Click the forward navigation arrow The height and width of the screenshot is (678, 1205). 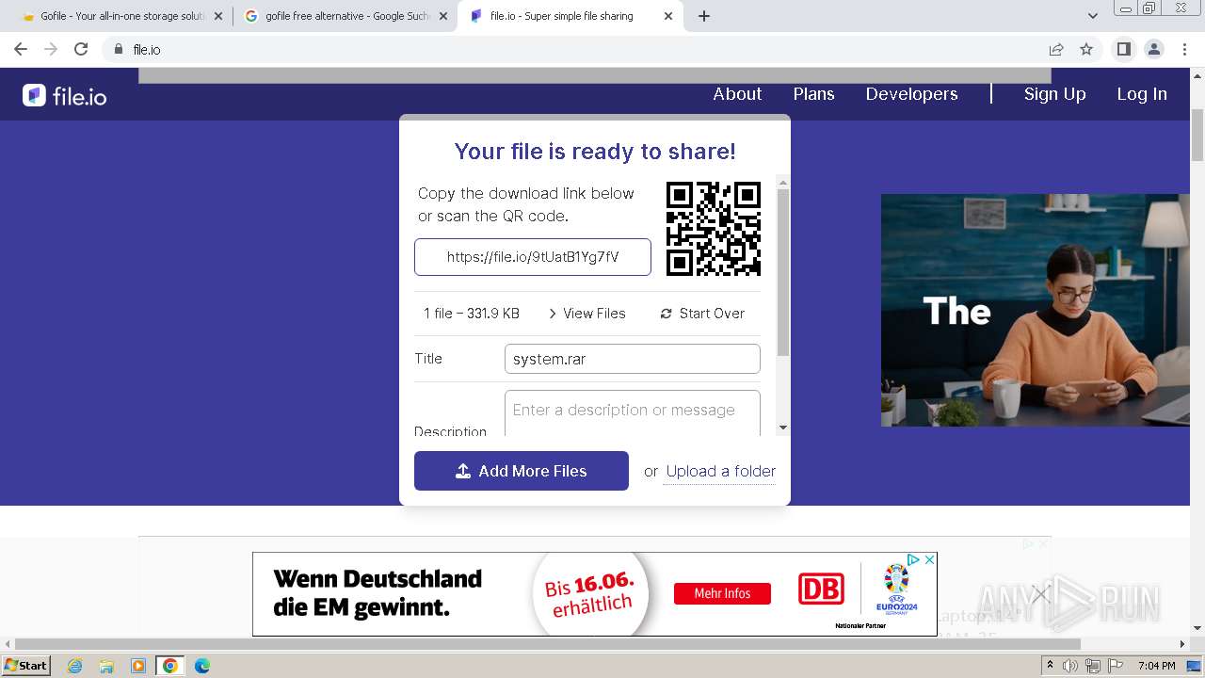pos(51,49)
